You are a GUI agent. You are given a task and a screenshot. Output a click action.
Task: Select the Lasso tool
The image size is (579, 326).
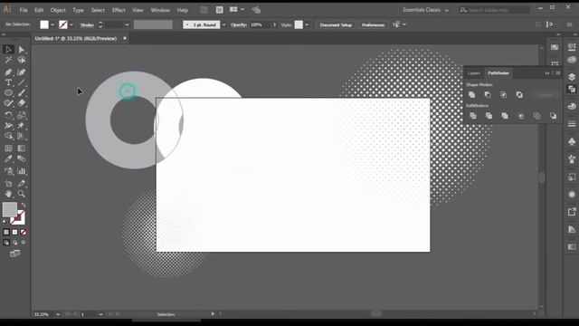[22, 61]
